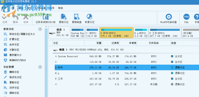
Task: Select (未分配) 267.4 GB map block
Action: click(x=190, y=33)
